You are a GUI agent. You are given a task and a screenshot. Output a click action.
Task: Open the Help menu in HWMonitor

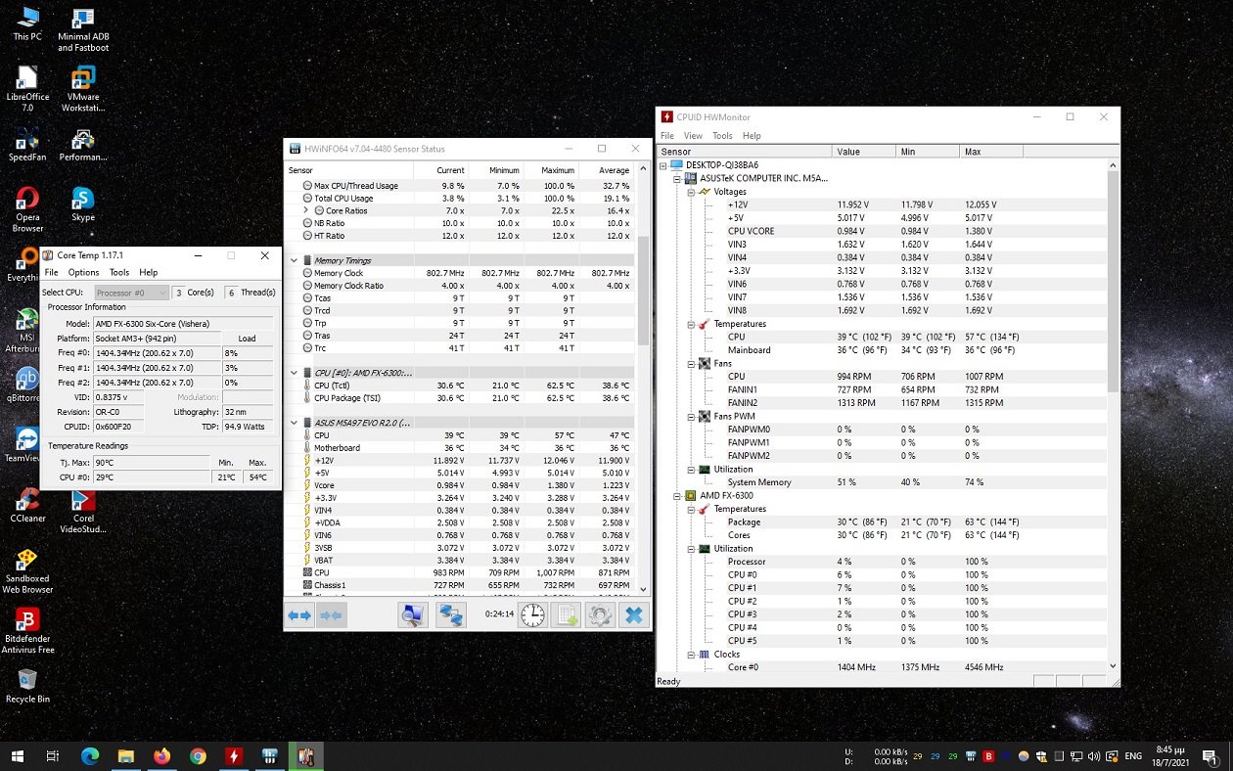[x=752, y=136]
